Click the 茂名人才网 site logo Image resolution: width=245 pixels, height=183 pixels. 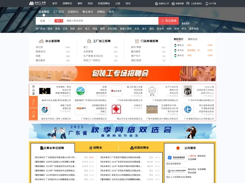click(37, 3)
